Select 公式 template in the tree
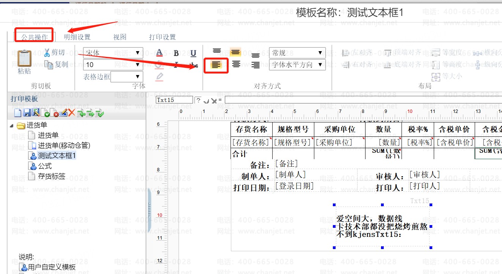Image resolution: width=502 pixels, height=274 pixels. [x=45, y=166]
